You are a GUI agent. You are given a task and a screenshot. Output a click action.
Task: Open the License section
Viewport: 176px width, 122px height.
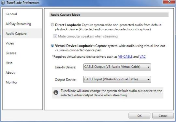coord(11,53)
